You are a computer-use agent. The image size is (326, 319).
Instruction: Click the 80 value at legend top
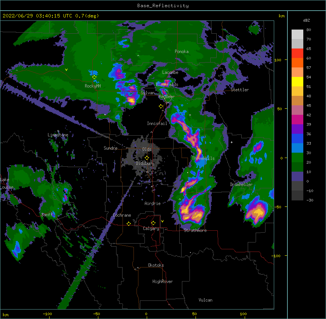click(x=309, y=30)
